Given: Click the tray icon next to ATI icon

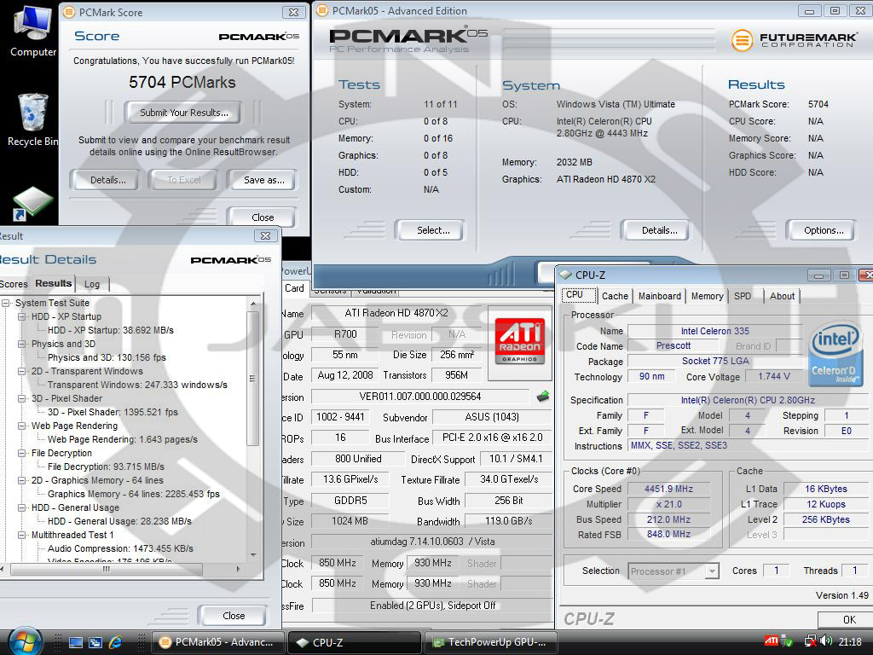Looking at the screenshot, I should pos(787,641).
